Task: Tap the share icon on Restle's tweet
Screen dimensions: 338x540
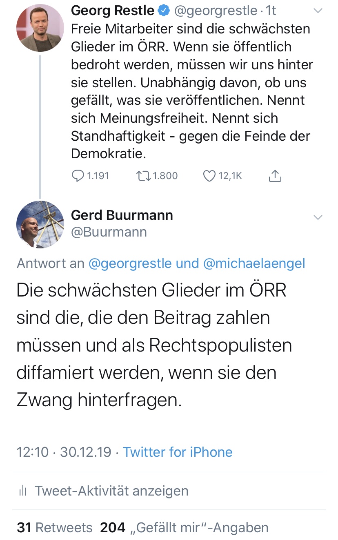Action: (x=275, y=176)
